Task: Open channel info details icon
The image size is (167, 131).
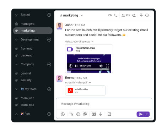Action: (x=147, y=15)
